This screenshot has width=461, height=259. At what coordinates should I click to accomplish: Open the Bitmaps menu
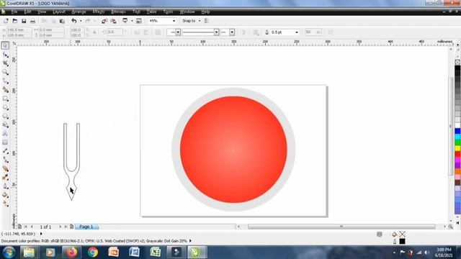pos(118,12)
